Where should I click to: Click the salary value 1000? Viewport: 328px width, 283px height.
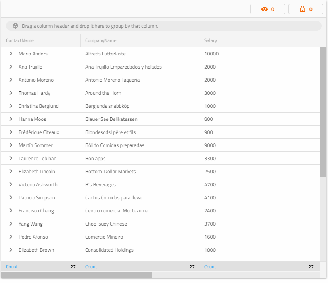(210, 106)
